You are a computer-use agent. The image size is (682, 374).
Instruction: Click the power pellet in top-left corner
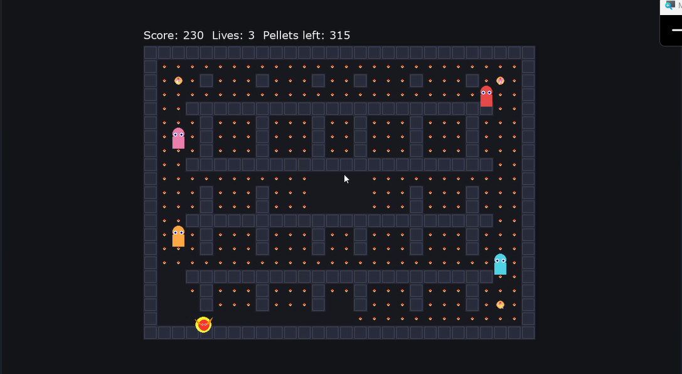coord(178,80)
